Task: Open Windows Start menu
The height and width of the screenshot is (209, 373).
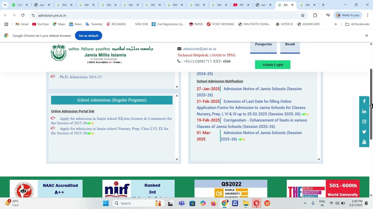Action: click(106, 203)
